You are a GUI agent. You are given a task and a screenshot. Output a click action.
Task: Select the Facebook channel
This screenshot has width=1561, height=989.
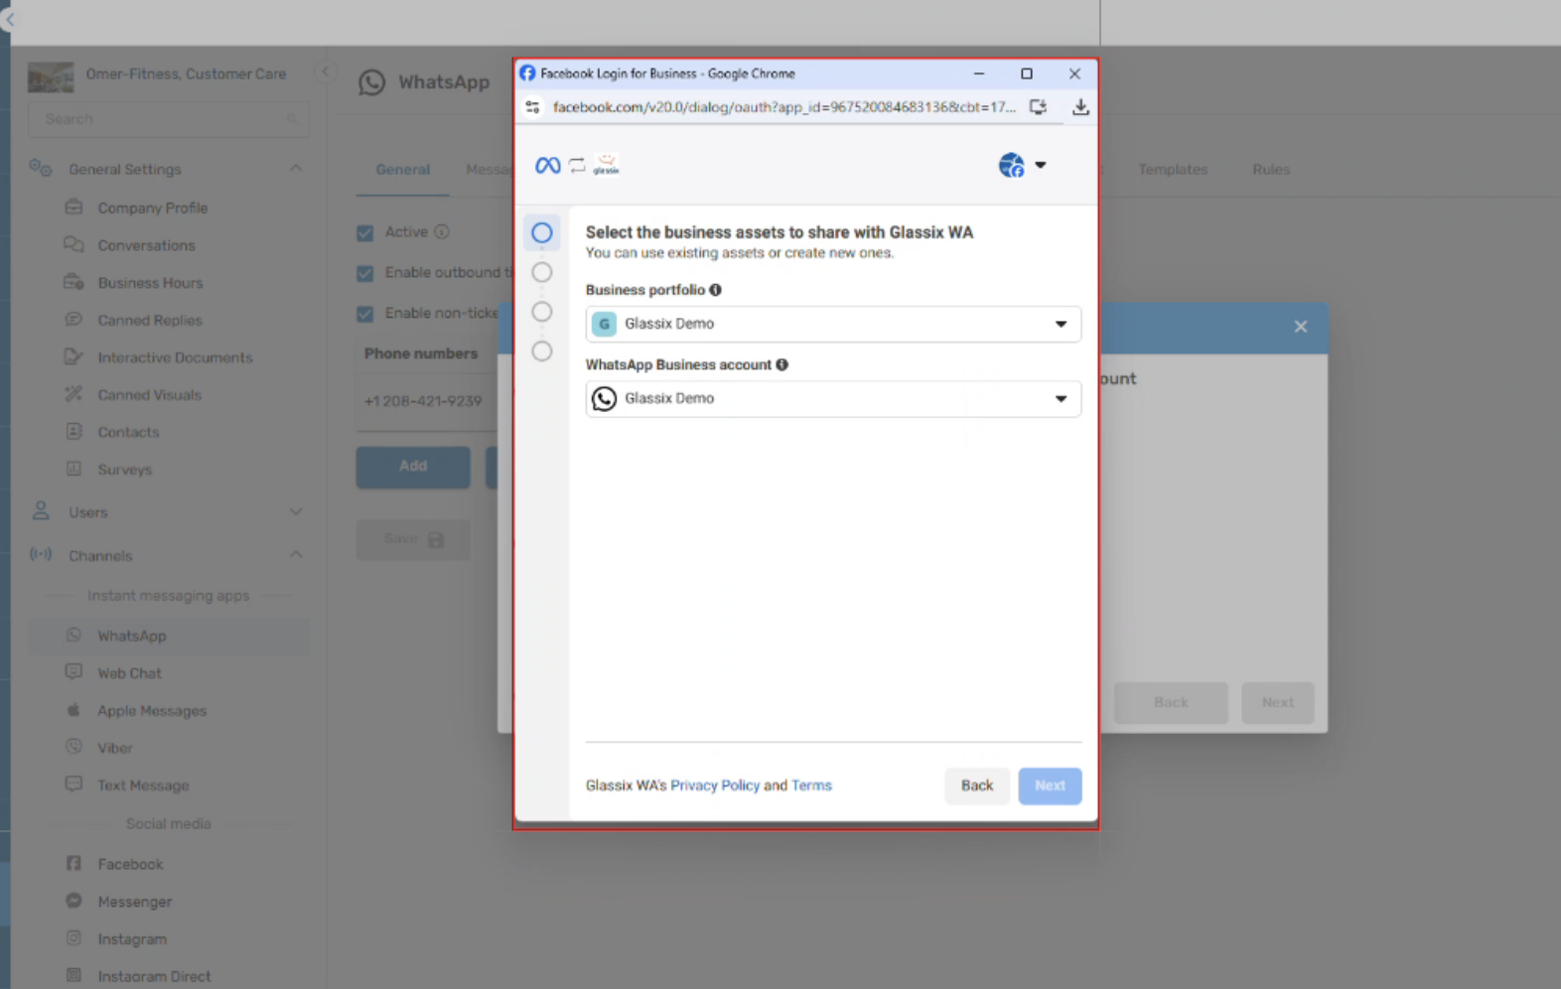[x=130, y=865]
